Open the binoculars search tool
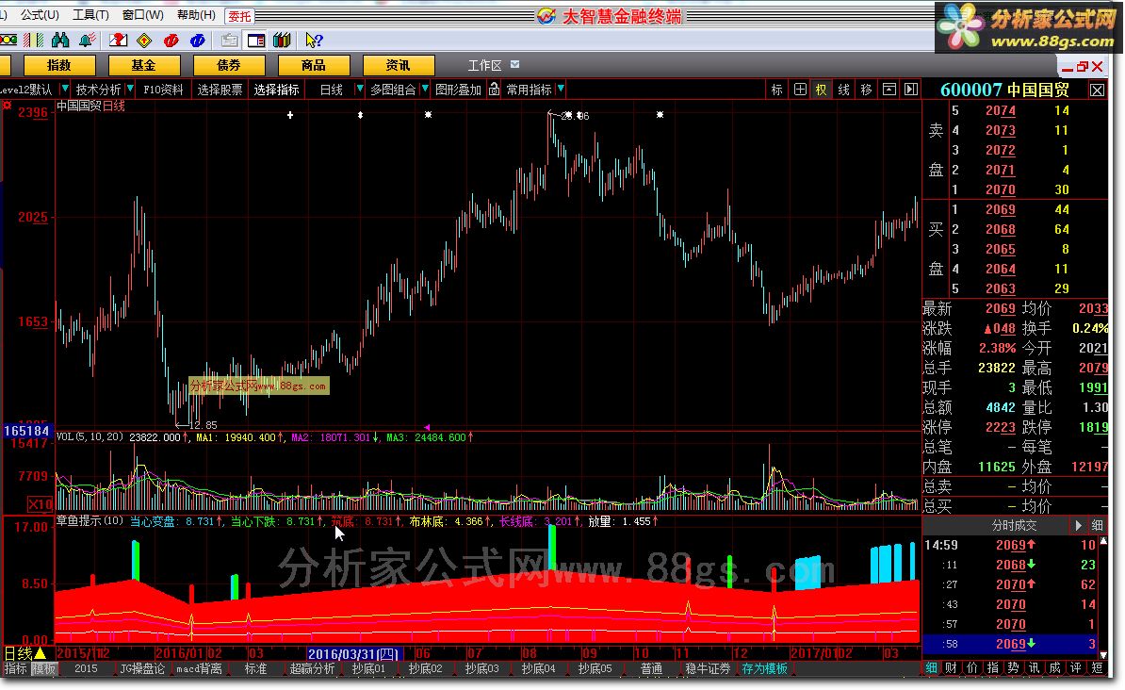This screenshot has width=1125, height=690. click(61, 41)
